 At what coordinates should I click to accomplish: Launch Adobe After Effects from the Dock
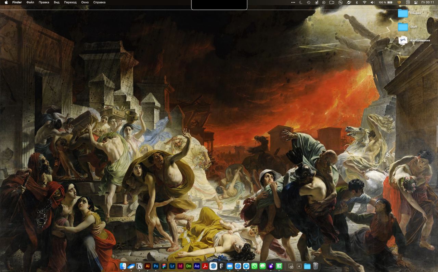[197, 266]
